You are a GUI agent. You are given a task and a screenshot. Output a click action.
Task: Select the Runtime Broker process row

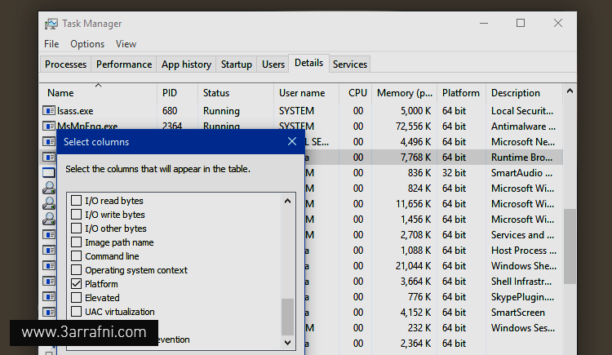522,158
